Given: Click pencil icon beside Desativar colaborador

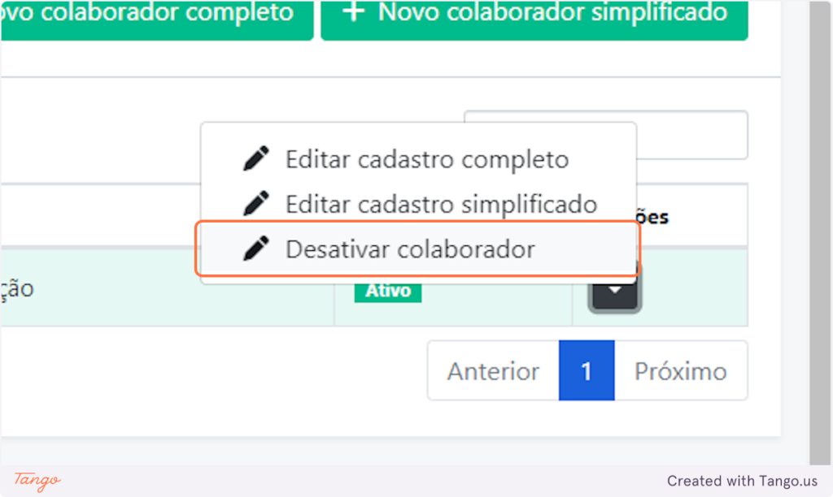Looking at the screenshot, I should click(256, 248).
